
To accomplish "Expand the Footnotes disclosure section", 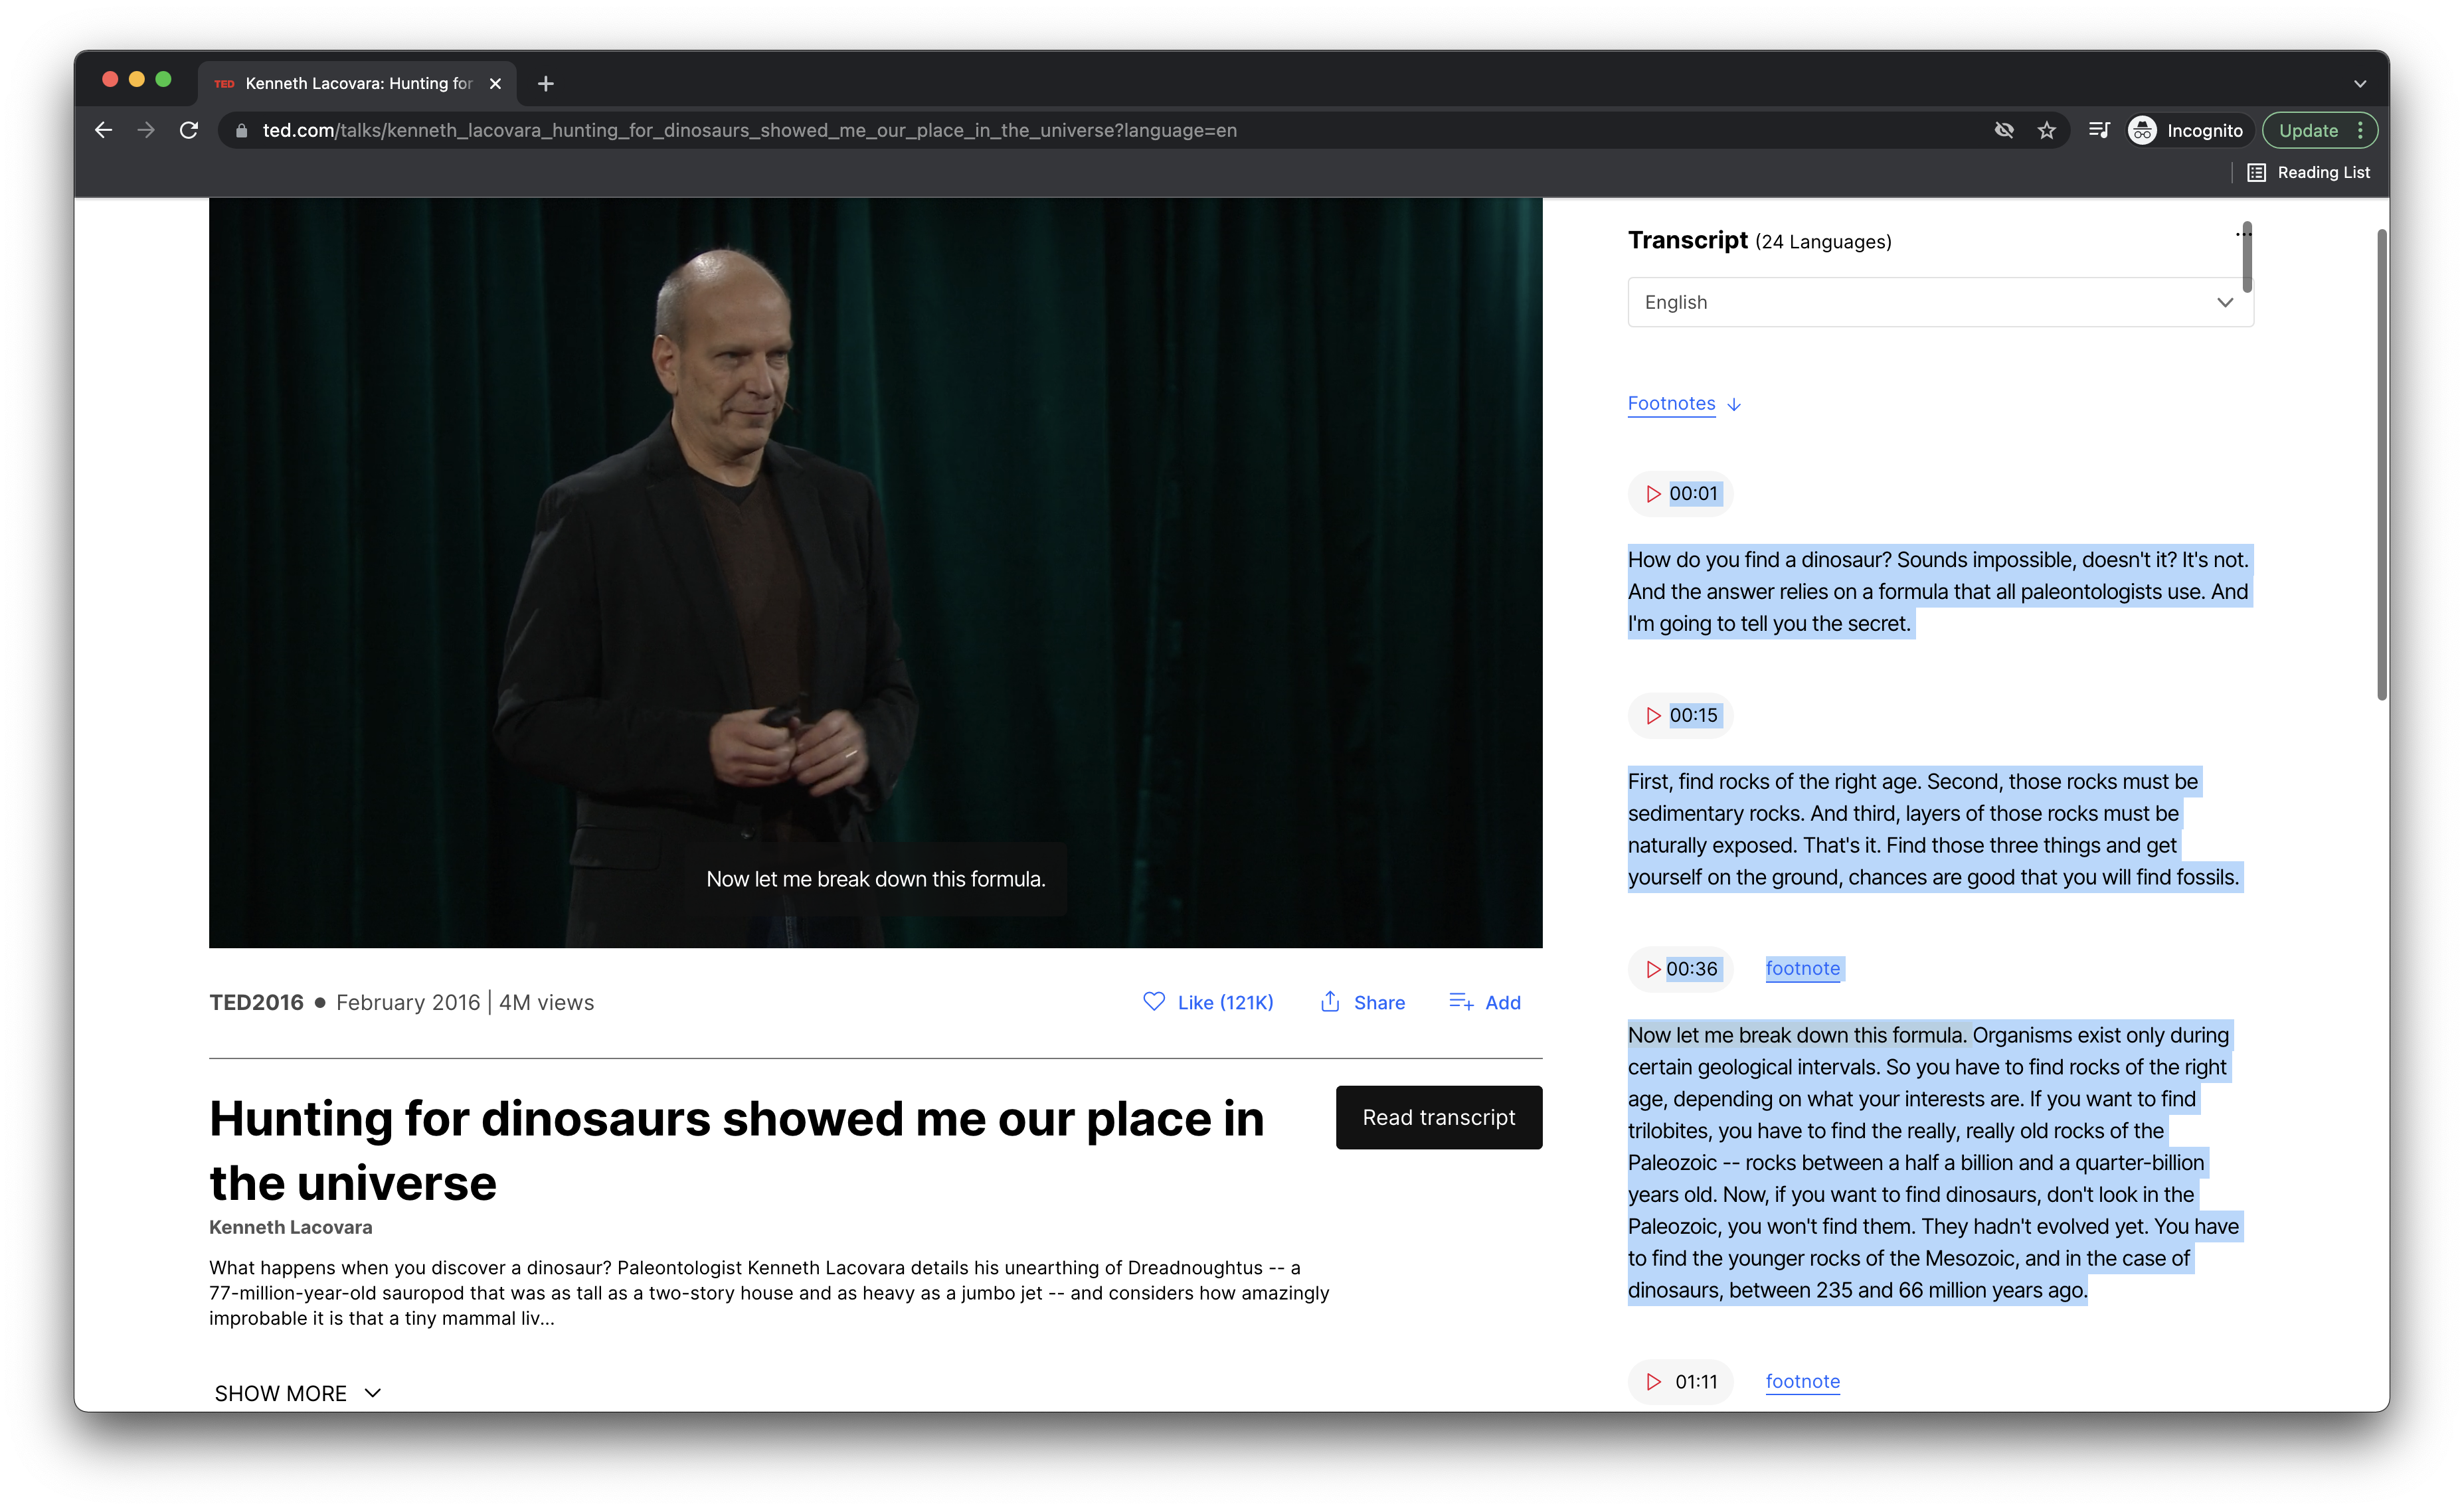I will click(1682, 403).
